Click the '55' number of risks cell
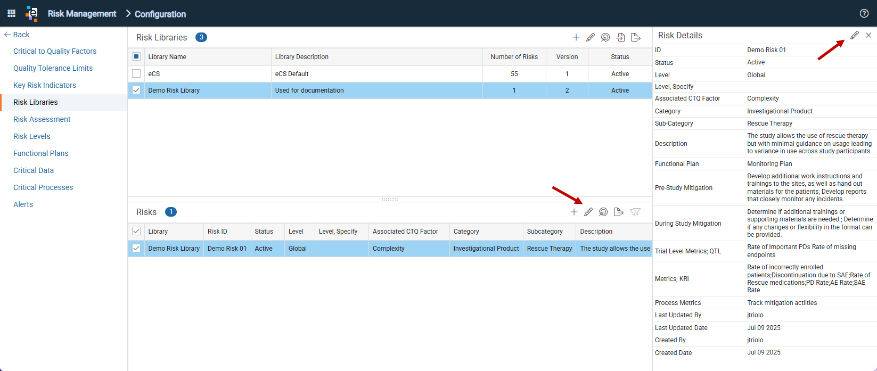The image size is (877, 371). [x=514, y=74]
